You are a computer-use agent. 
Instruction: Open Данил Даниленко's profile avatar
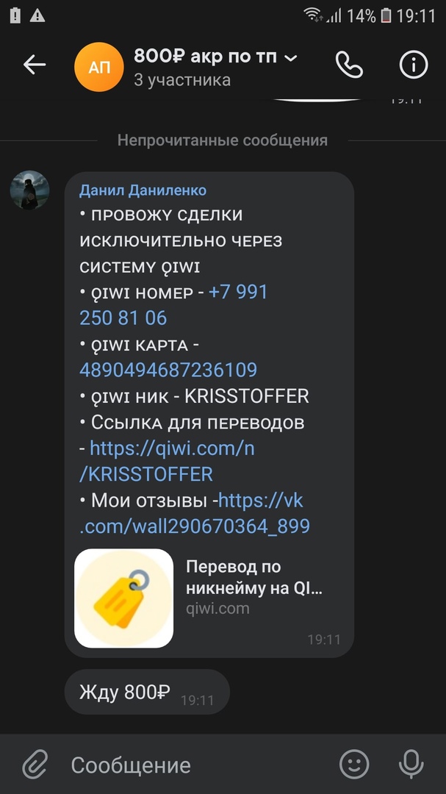(x=30, y=190)
